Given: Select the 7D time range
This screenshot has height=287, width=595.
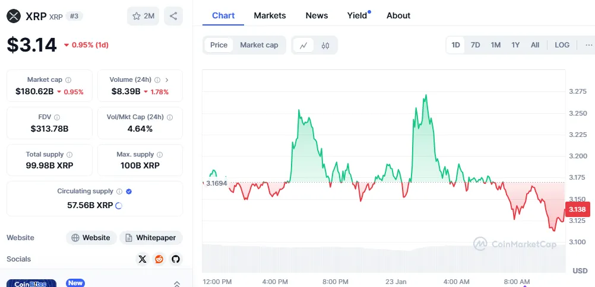Looking at the screenshot, I should click(x=475, y=45).
